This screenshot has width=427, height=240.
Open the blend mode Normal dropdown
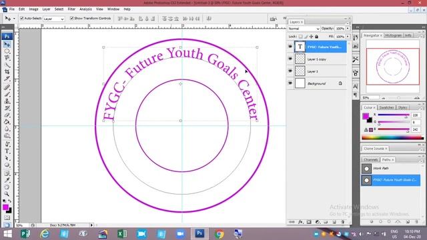(304, 29)
